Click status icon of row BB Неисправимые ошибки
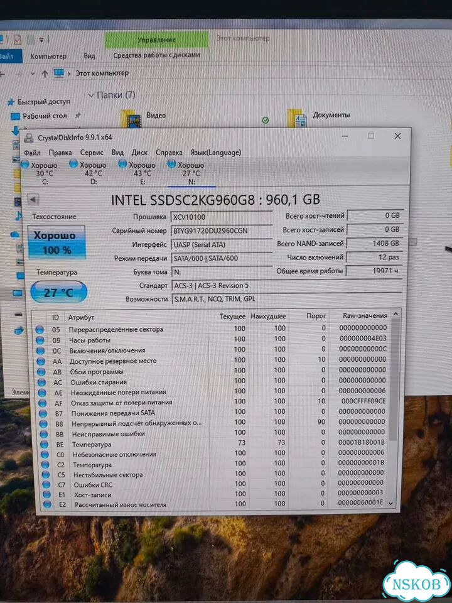The image size is (452, 603). point(44,434)
